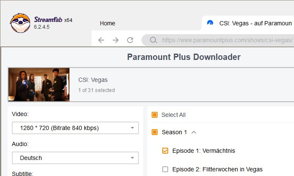
Task: Click the 'CSI: Vegas' show title
Action: [x=93, y=80]
